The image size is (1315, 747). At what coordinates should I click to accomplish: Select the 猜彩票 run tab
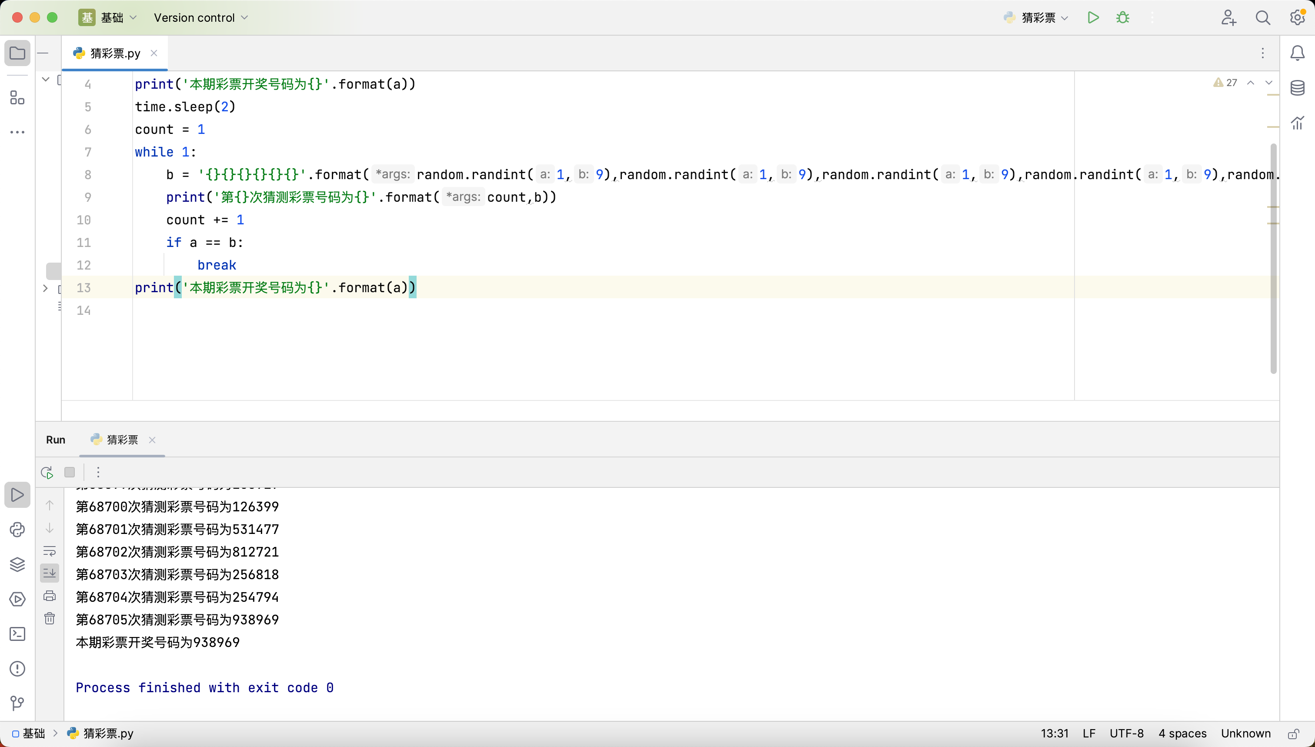[122, 440]
